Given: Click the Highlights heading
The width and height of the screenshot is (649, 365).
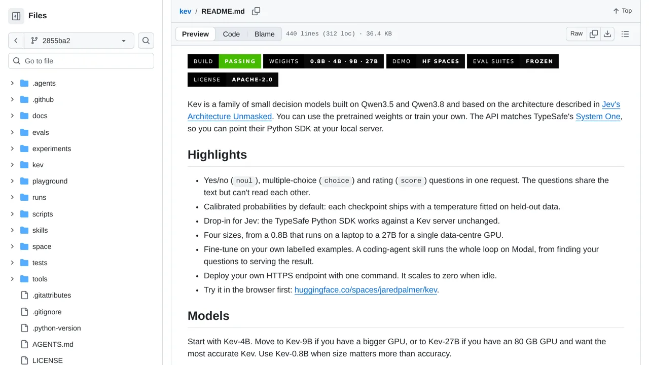Looking at the screenshot, I should click(217, 155).
